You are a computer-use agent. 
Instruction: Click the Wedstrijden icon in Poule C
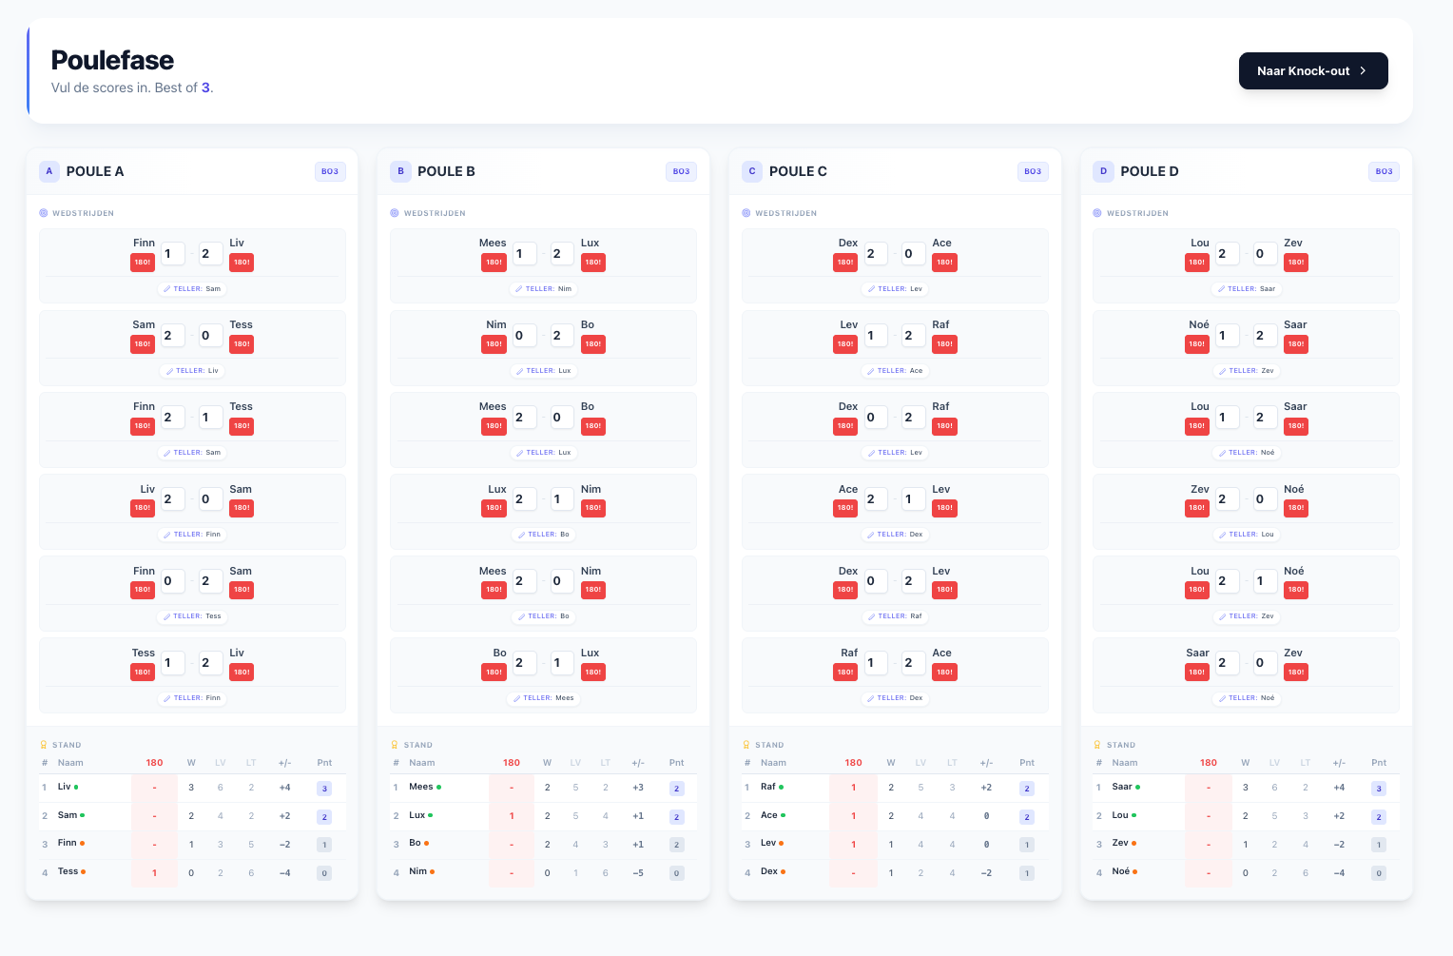(x=746, y=213)
